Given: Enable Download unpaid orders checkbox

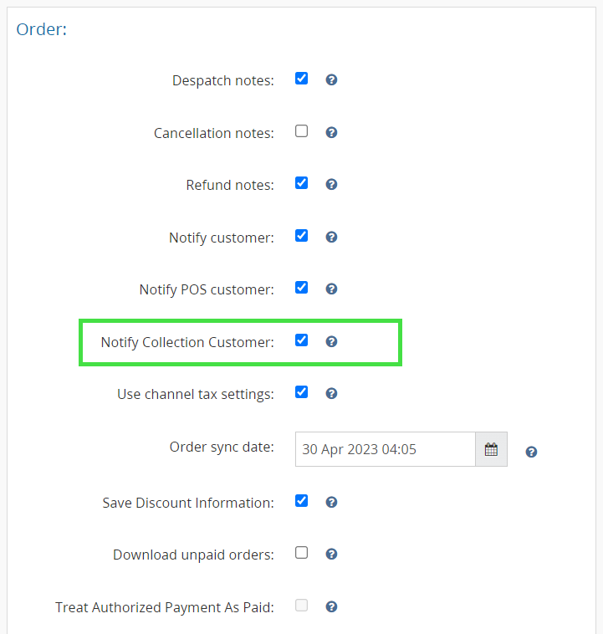Looking at the screenshot, I should [x=301, y=552].
